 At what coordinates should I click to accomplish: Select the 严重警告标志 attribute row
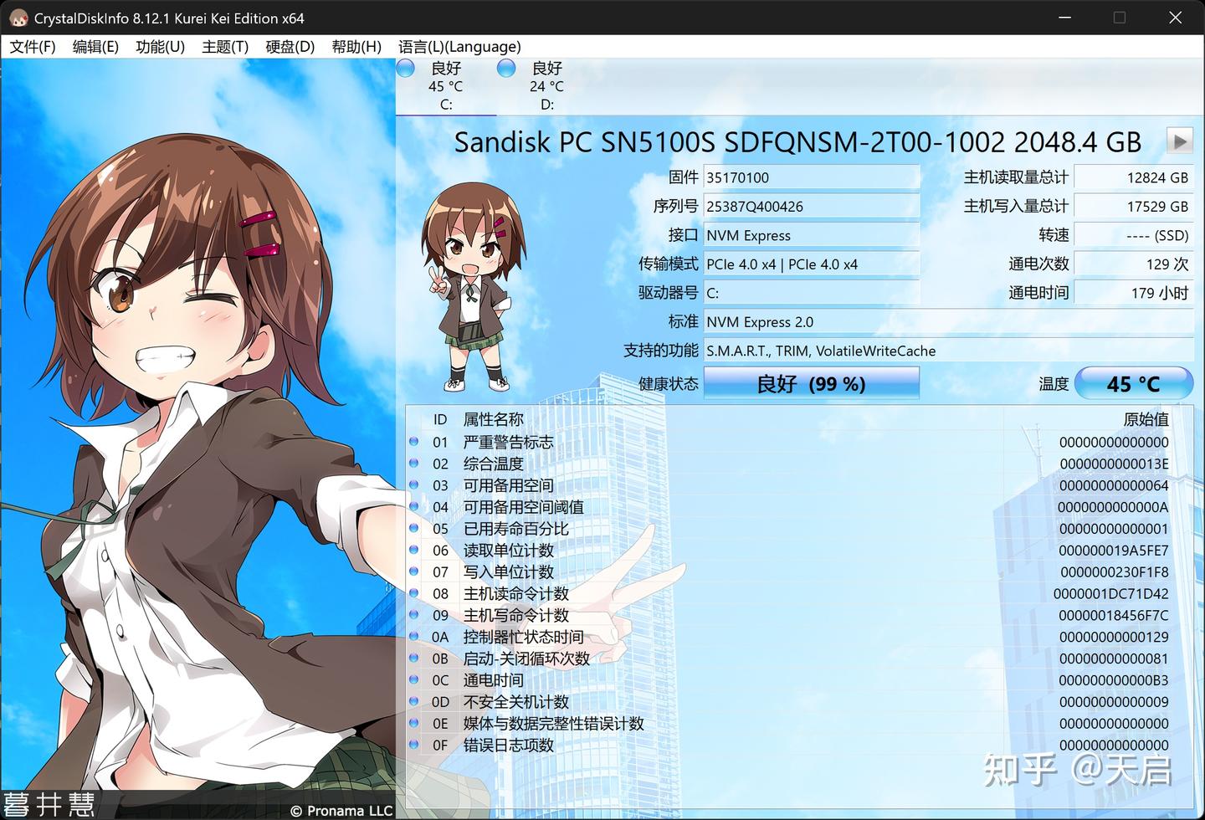click(x=790, y=442)
